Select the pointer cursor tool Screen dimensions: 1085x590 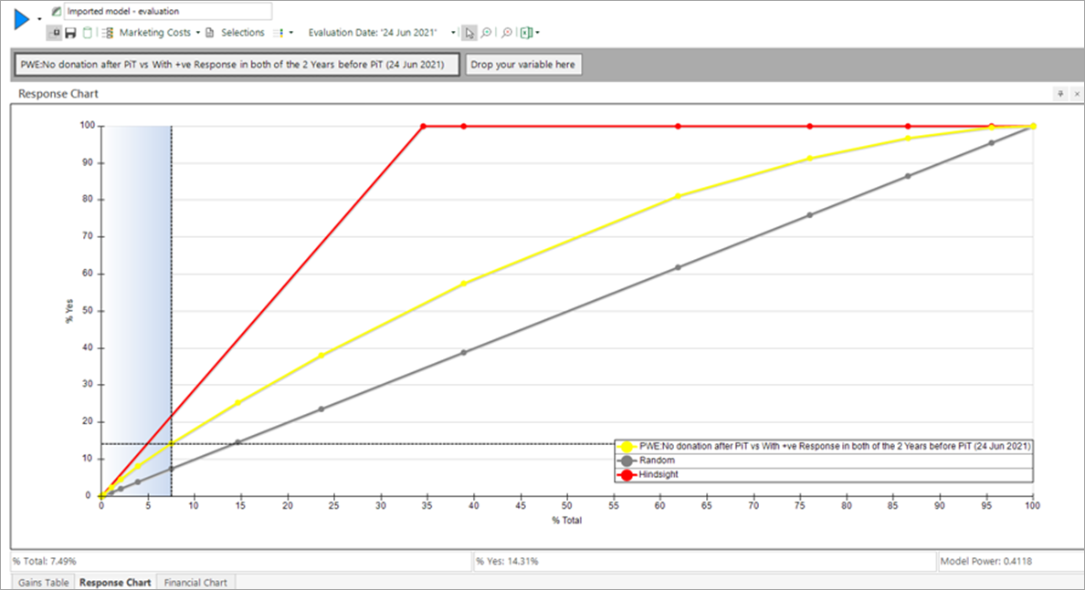pyautogui.click(x=469, y=33)
